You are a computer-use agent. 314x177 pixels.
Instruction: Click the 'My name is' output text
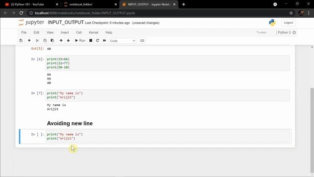56,105
